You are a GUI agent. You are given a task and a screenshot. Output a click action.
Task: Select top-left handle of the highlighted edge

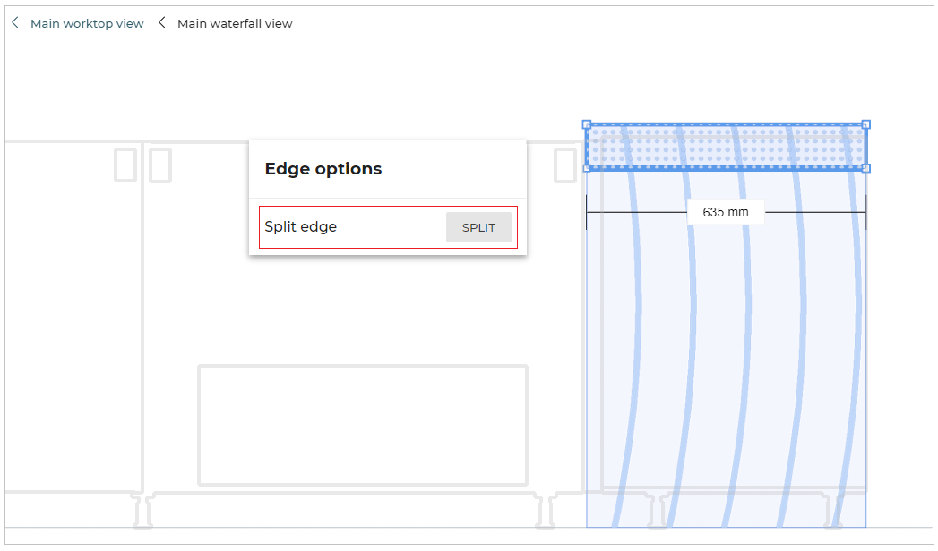click(x=587, y=125)
